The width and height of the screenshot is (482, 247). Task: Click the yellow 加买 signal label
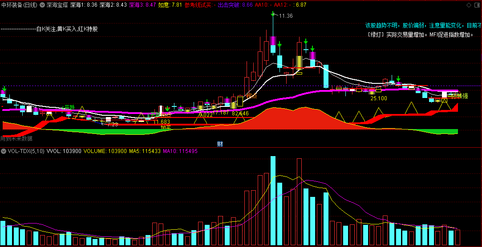coord(166,127)
